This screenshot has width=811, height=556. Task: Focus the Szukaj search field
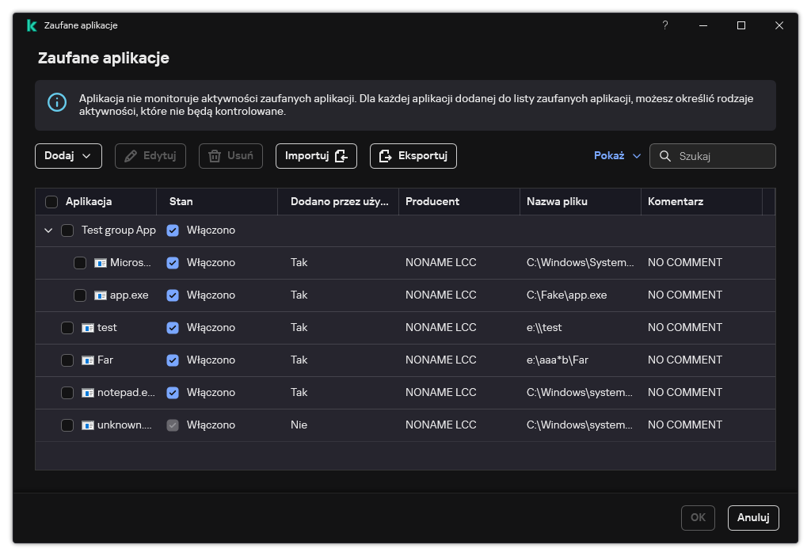(721, 156)
